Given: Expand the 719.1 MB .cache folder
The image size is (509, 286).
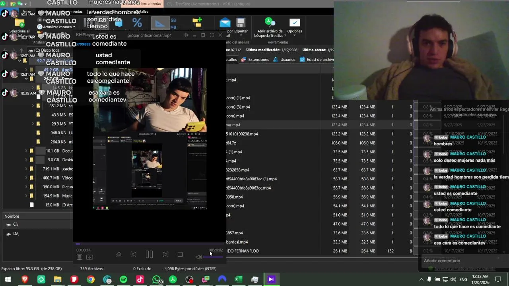Looking at the screenshot, I should [26, 169].
